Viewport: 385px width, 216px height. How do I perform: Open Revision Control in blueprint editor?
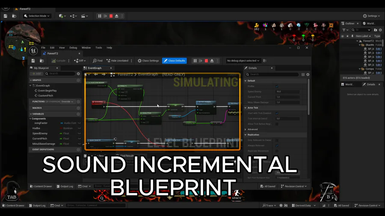point(293,187)
